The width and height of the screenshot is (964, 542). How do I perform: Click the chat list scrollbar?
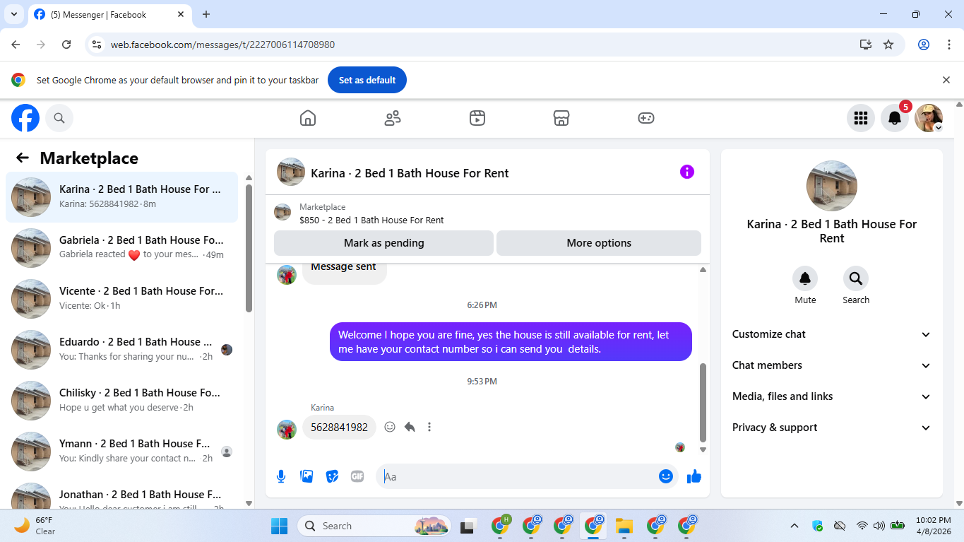click(x=249, y=247)
